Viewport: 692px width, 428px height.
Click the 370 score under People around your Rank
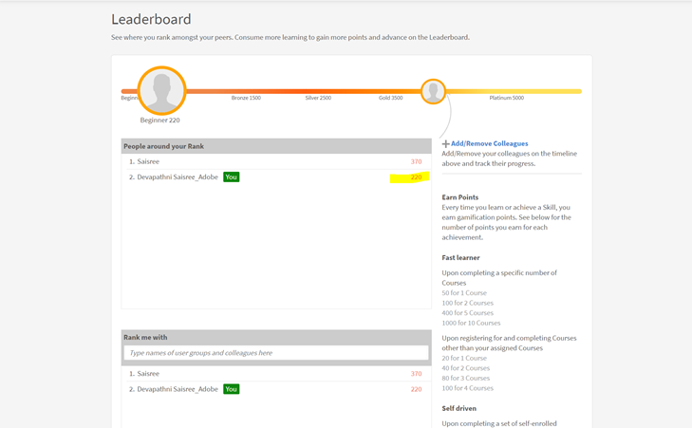coord(416,162)
